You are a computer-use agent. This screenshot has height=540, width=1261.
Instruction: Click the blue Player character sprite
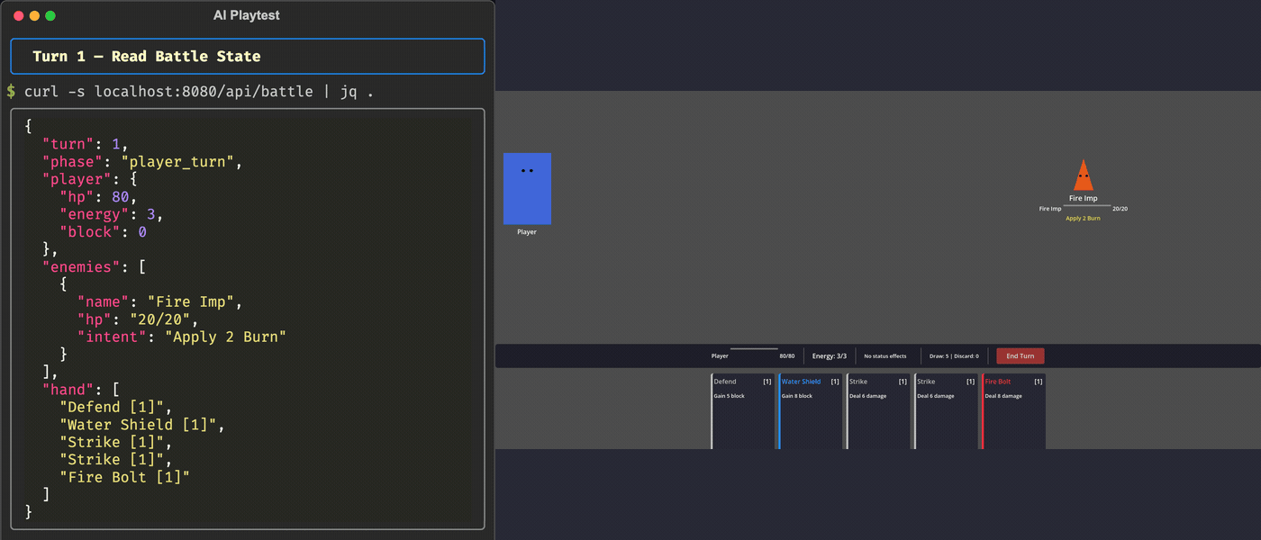[x=527, y=188]
